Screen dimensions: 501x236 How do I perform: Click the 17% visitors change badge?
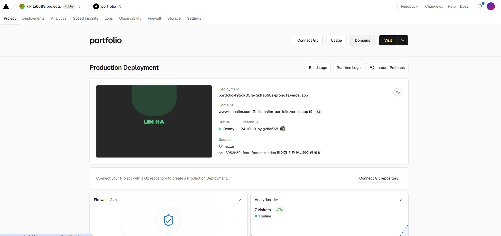pyautogui.click(x=279, y=210)
